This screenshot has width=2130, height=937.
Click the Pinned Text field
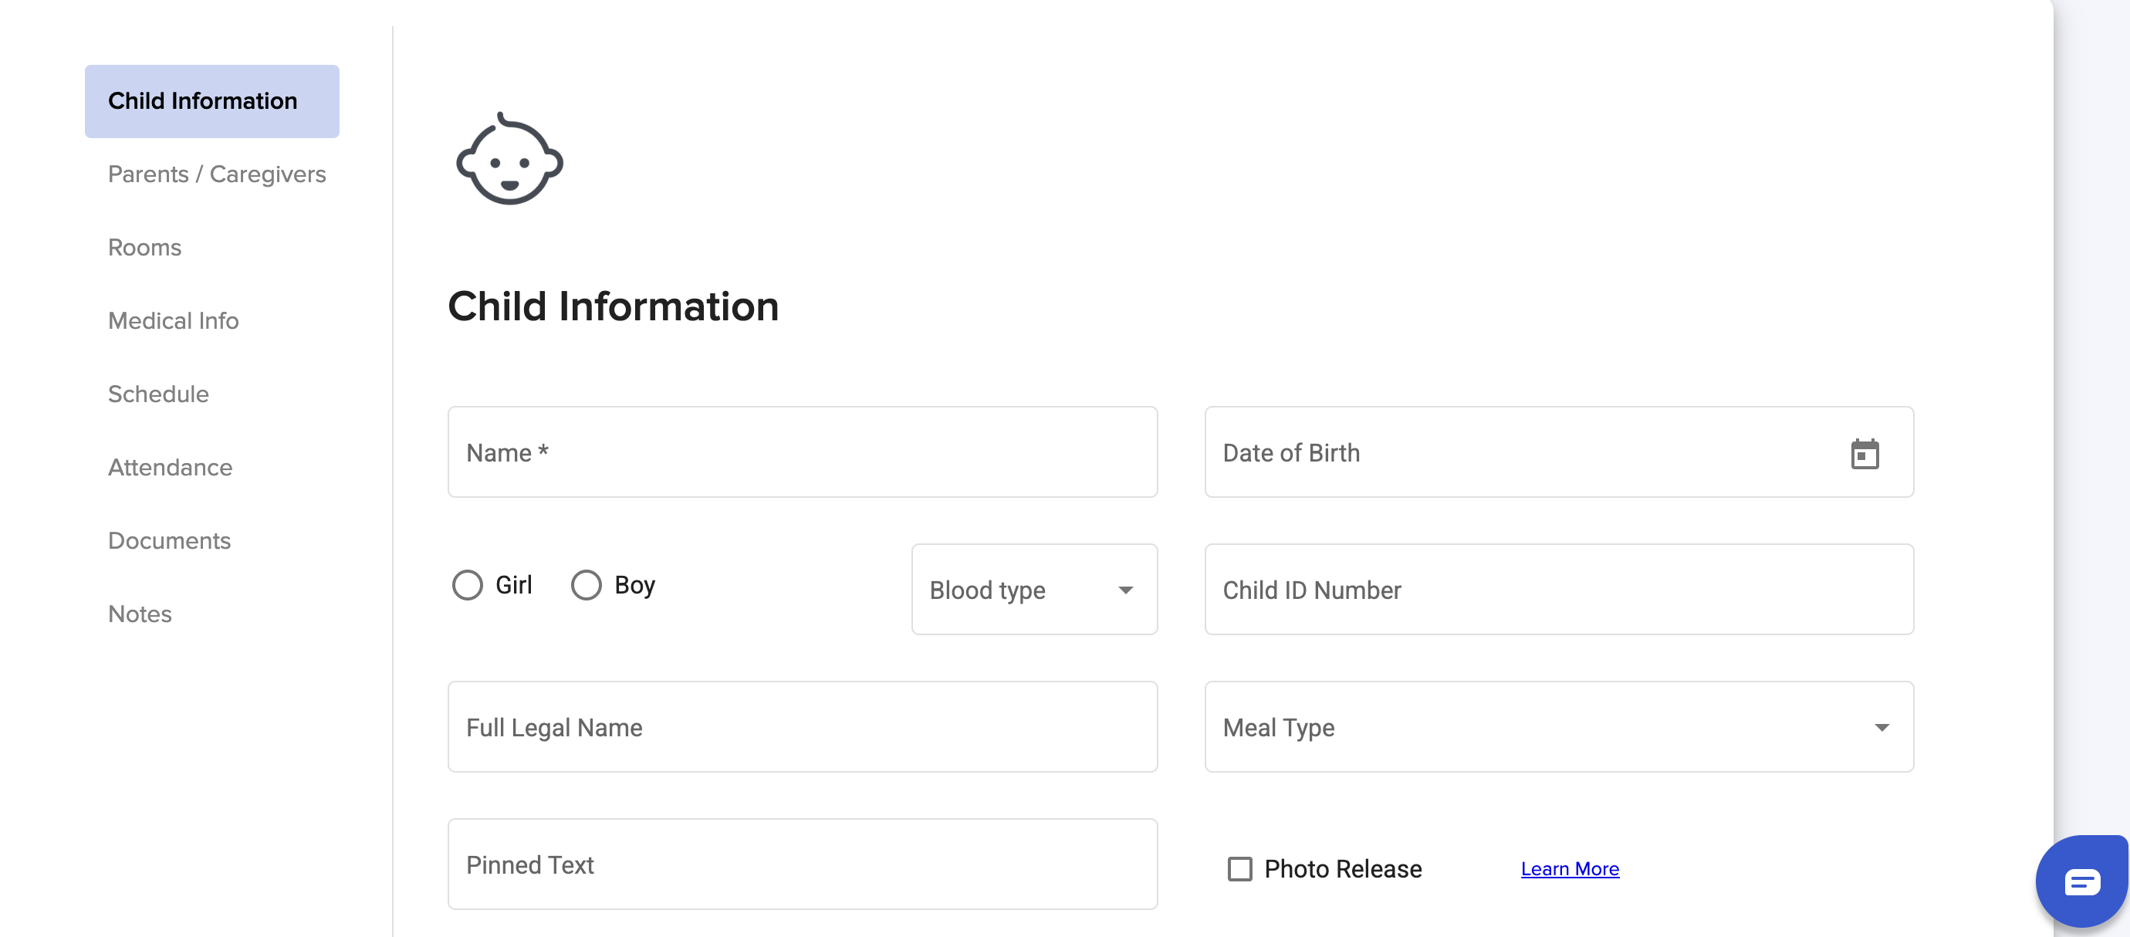coord(802,864)
